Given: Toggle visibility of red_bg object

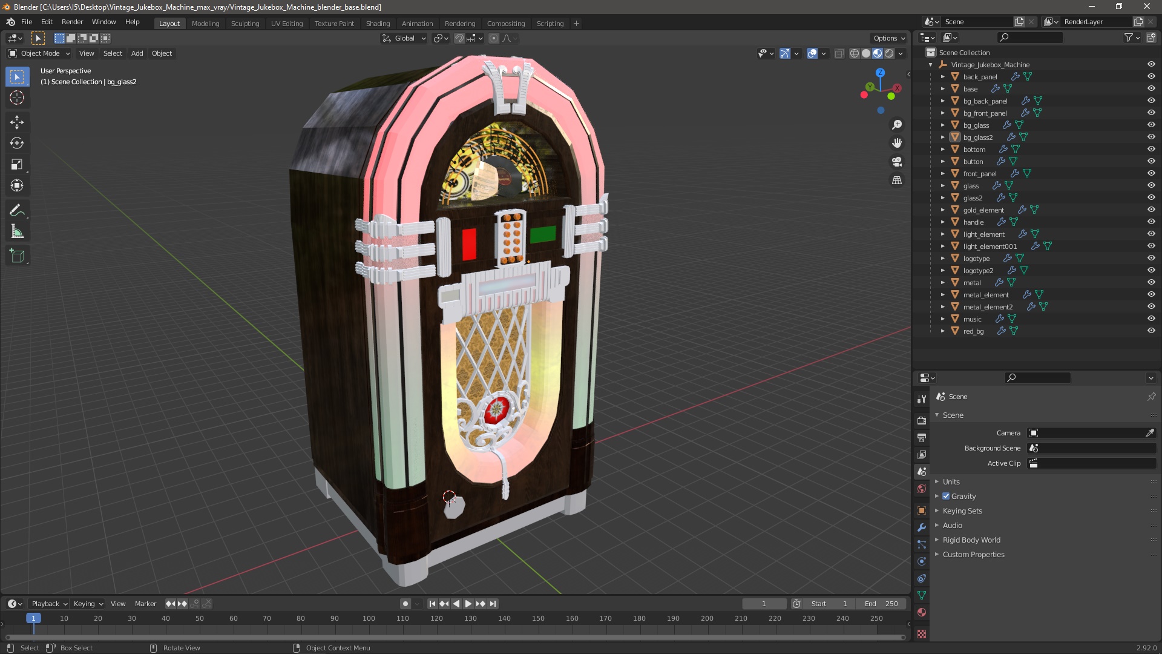Looking at the screenshot, I should pos(1151,331).
